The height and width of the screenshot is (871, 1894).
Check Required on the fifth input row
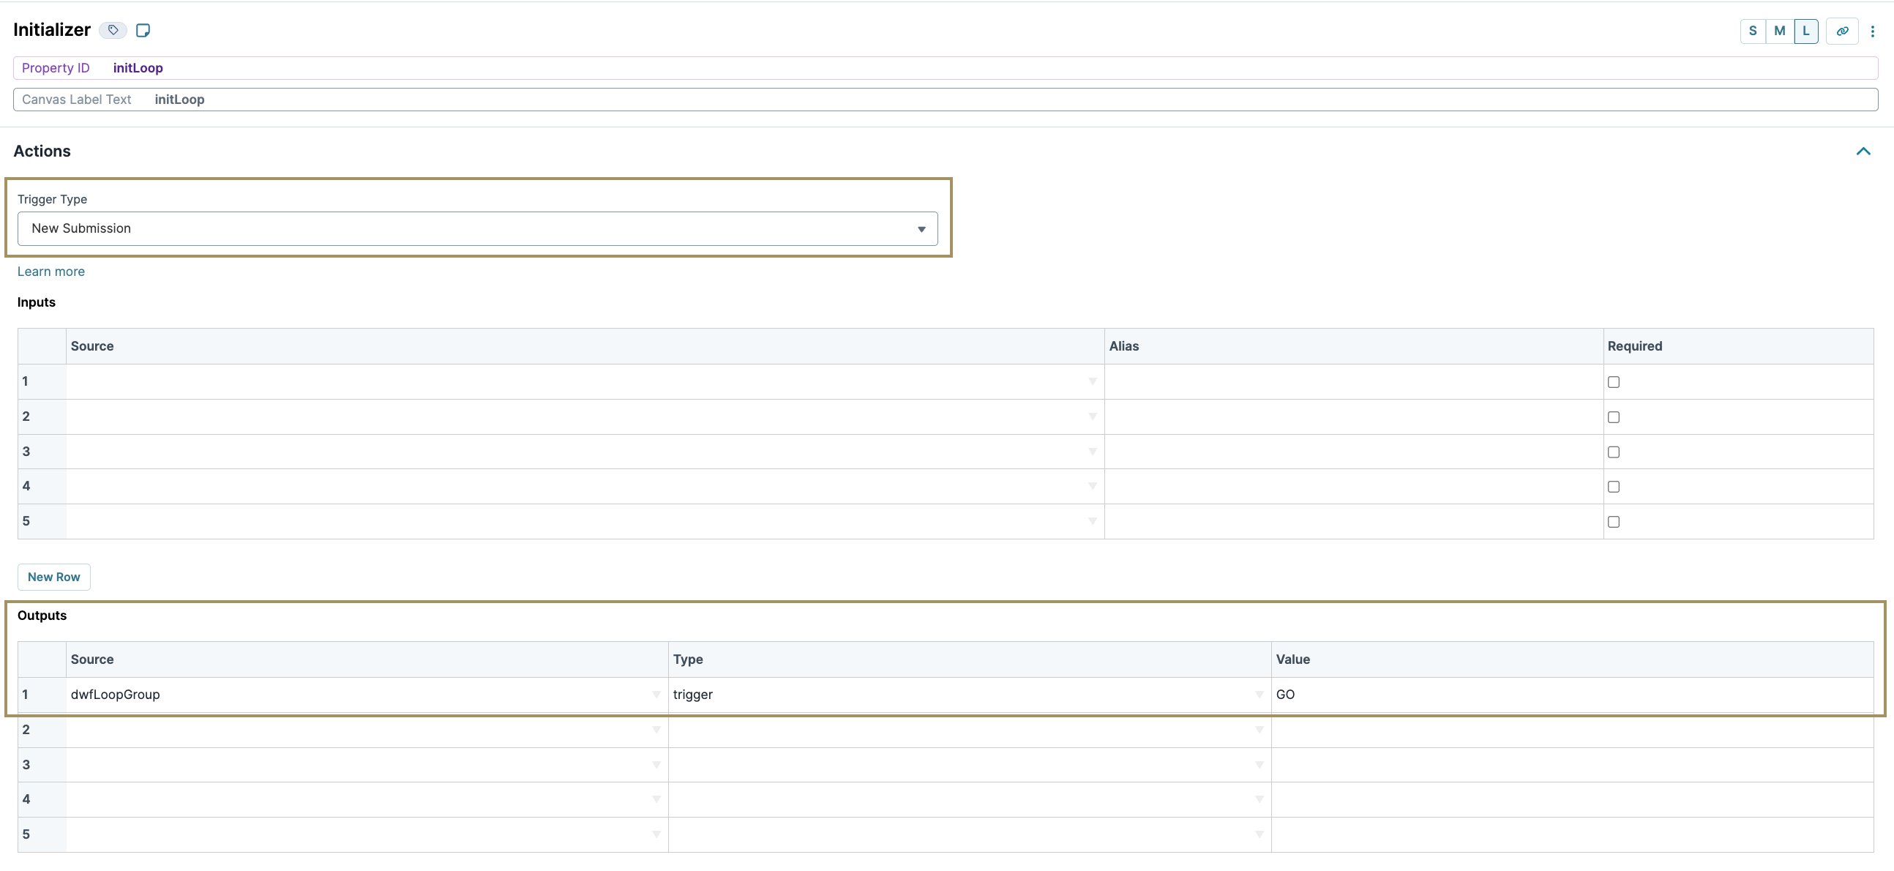(x=1613, y=522)
